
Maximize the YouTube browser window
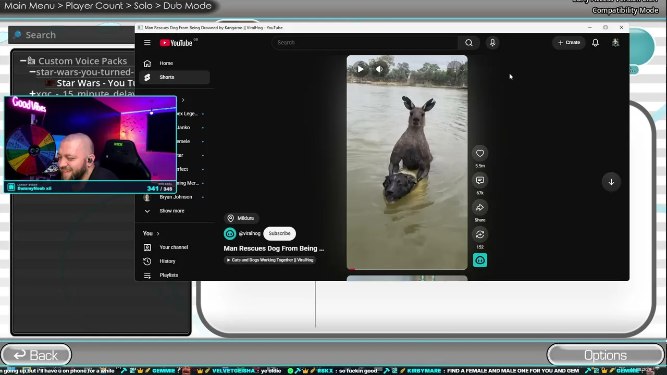[x=606, y=28]
